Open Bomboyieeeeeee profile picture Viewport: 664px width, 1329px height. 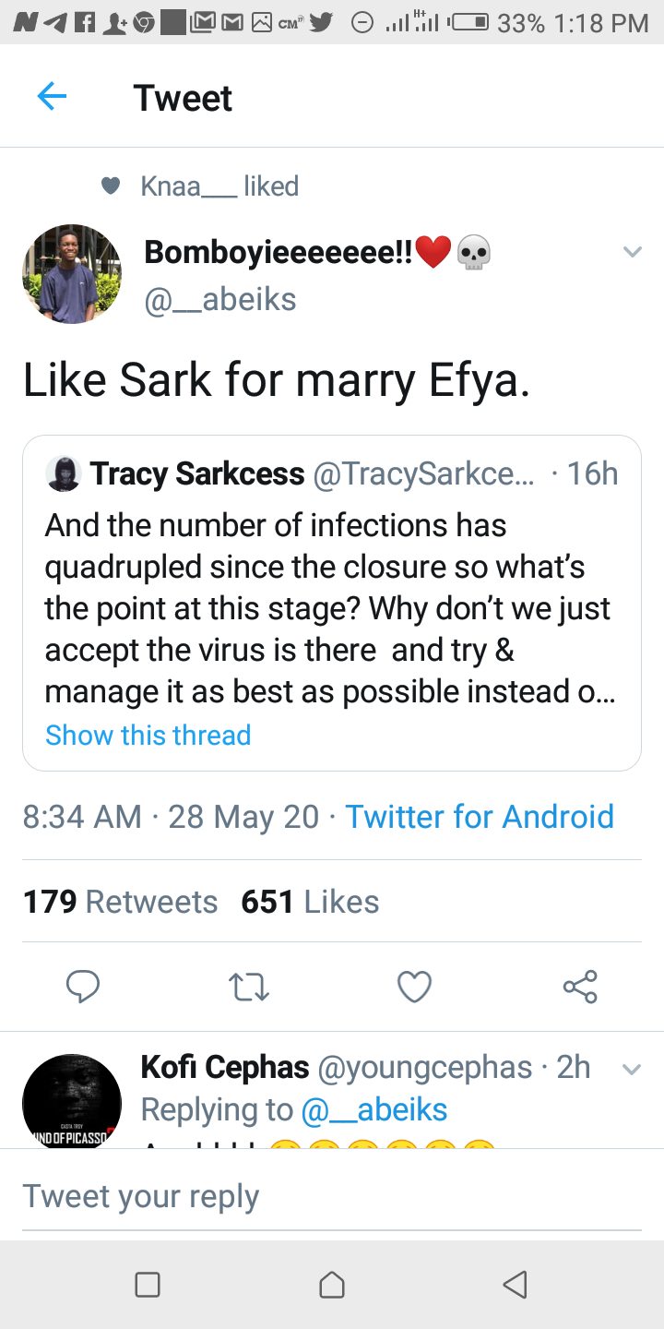pos(71,273)
